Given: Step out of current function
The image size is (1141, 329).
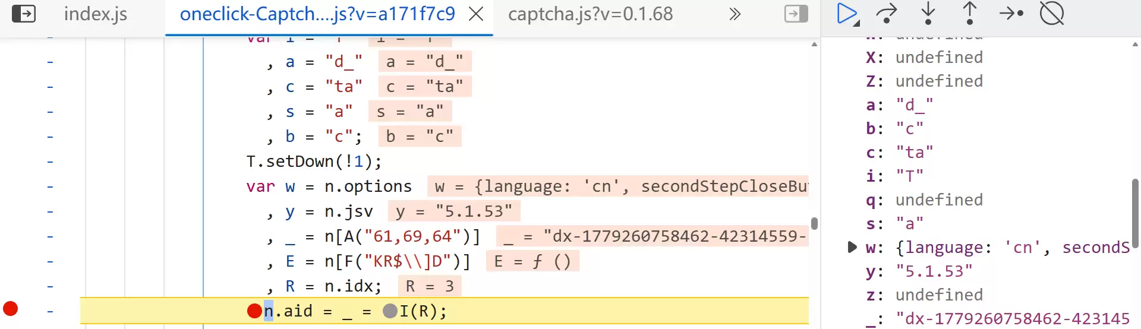Looking at the screenshot, I should pyautogui.click(x=969, y=14).
